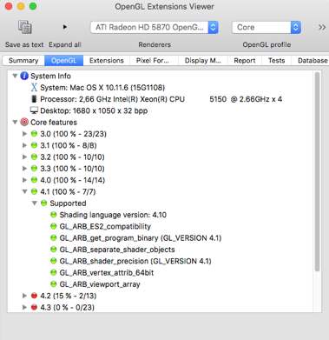The height and width of the screenshot is (340, 329).
Task: Collapse the Supported subnode
Action: pyautogui.click(x=34, y=203)
